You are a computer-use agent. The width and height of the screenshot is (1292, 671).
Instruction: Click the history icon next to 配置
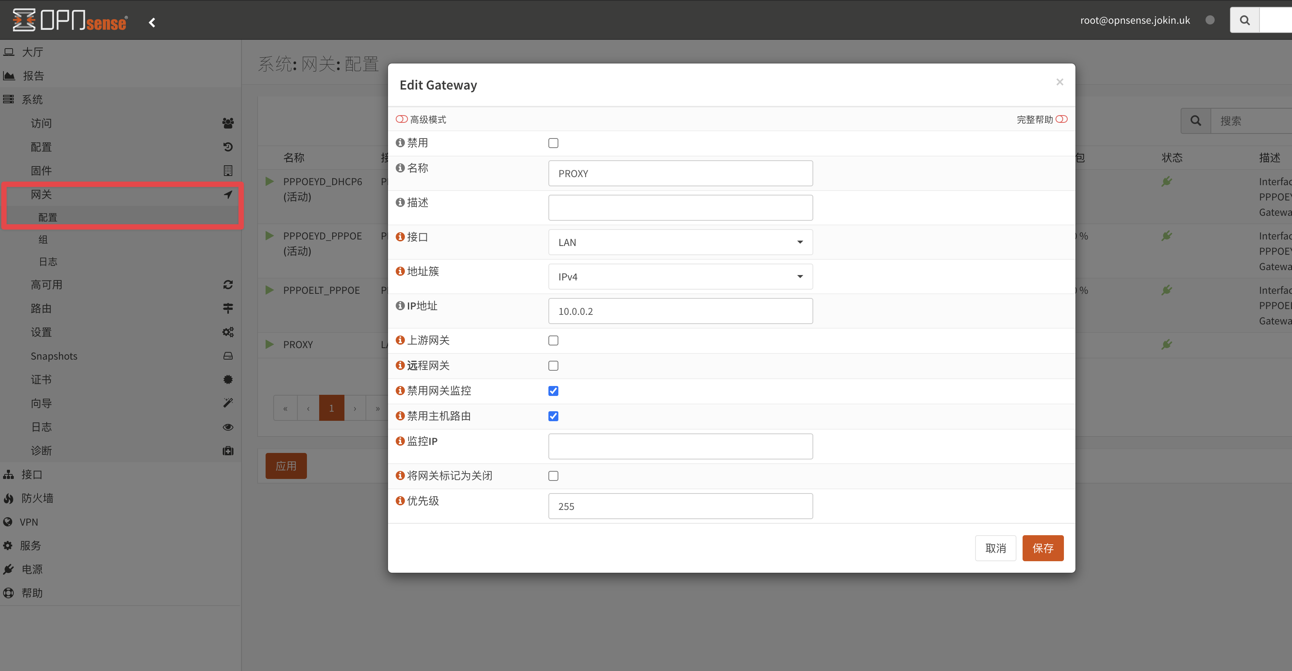(x=228, y=147)
